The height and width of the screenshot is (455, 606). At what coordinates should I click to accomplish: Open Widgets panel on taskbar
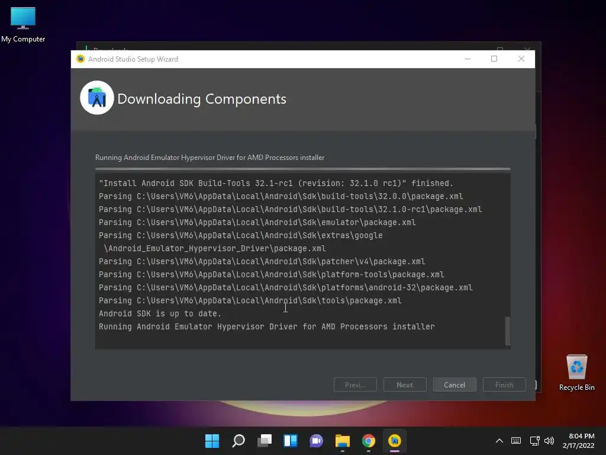pyautogui.click(x=290, y=441)
